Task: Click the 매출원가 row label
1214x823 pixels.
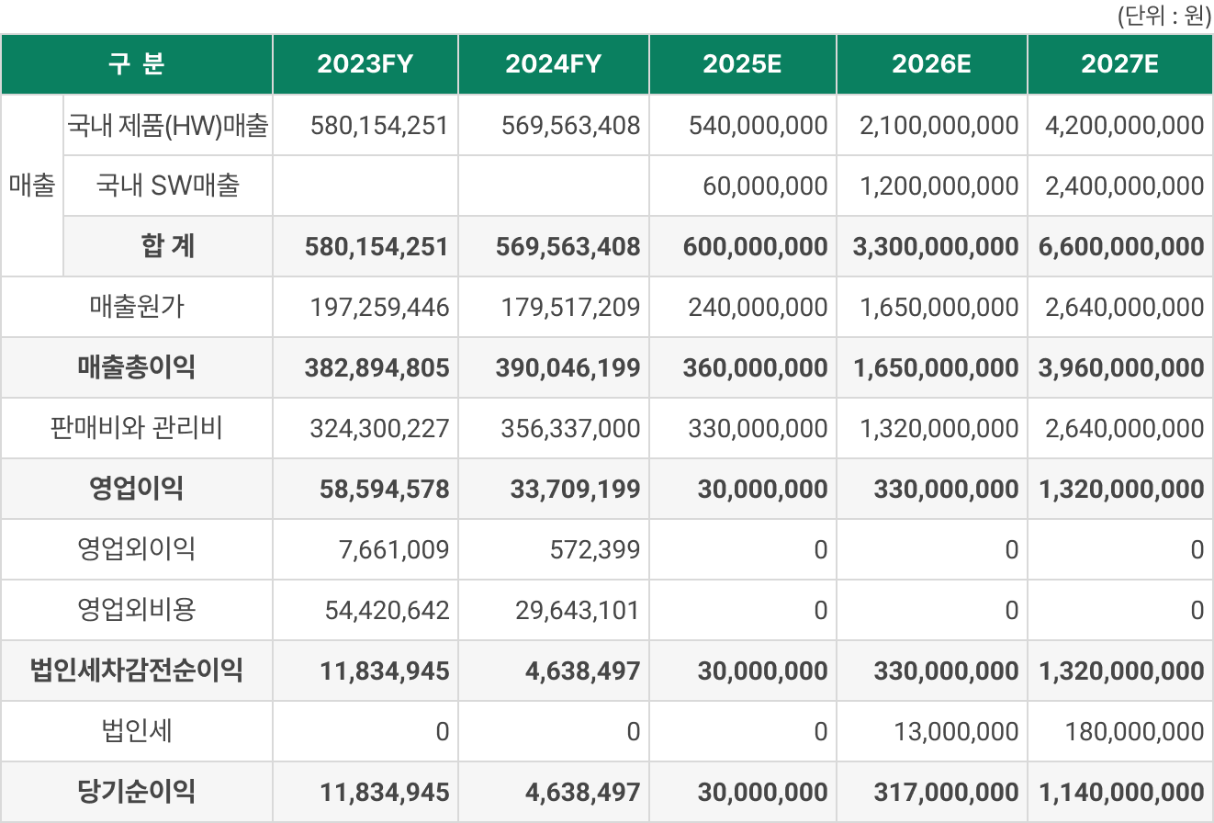Action: click(137, 307)
